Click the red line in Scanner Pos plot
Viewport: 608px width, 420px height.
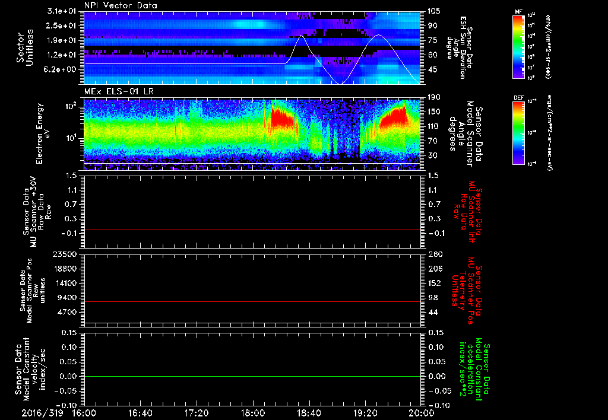click(x=252, y=301)
